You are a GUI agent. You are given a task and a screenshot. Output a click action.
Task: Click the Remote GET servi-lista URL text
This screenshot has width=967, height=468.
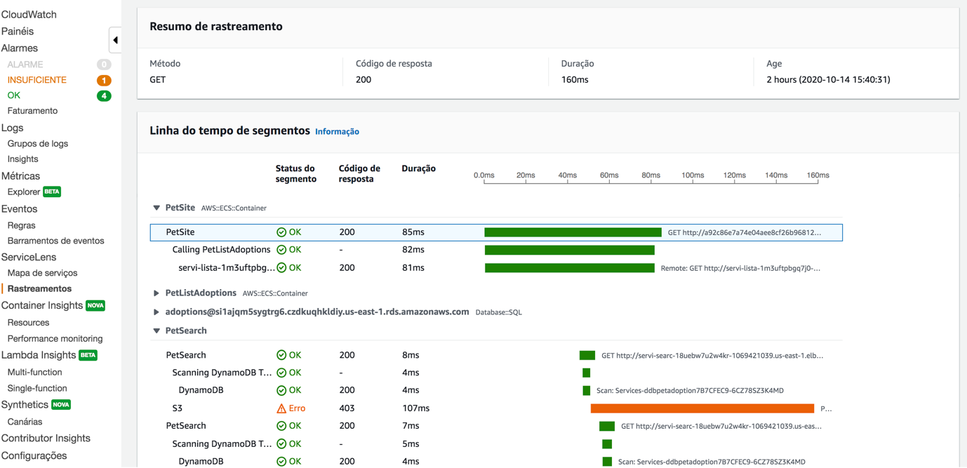(740, 268)
